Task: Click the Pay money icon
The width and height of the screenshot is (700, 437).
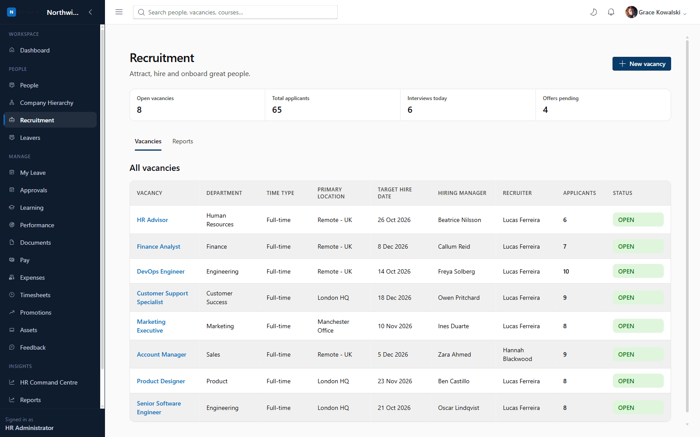Action: [12, 260]
